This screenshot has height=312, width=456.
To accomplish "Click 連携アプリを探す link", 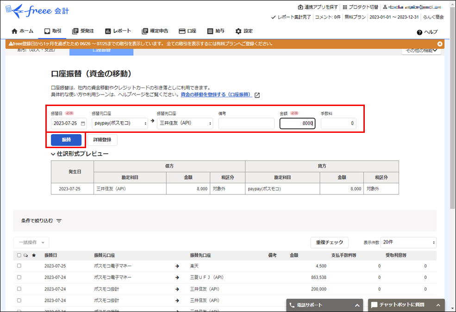I will tap(318, 7).
